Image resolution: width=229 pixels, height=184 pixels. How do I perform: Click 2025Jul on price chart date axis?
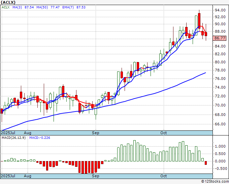pos(8,133)
